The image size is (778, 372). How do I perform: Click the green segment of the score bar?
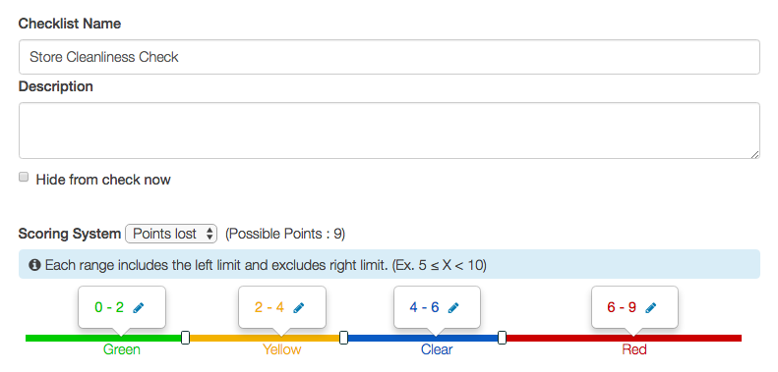pos(103,338)
